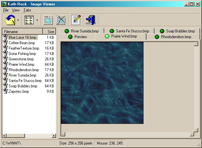Click the Santa Fe Stucco.bmp file icon in list
202x148 pixels.
click(x=5, y=81)
